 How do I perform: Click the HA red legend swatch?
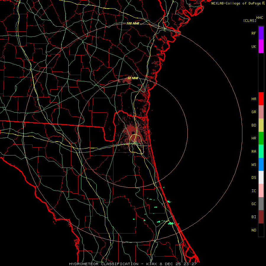click(x=261, y=99)
